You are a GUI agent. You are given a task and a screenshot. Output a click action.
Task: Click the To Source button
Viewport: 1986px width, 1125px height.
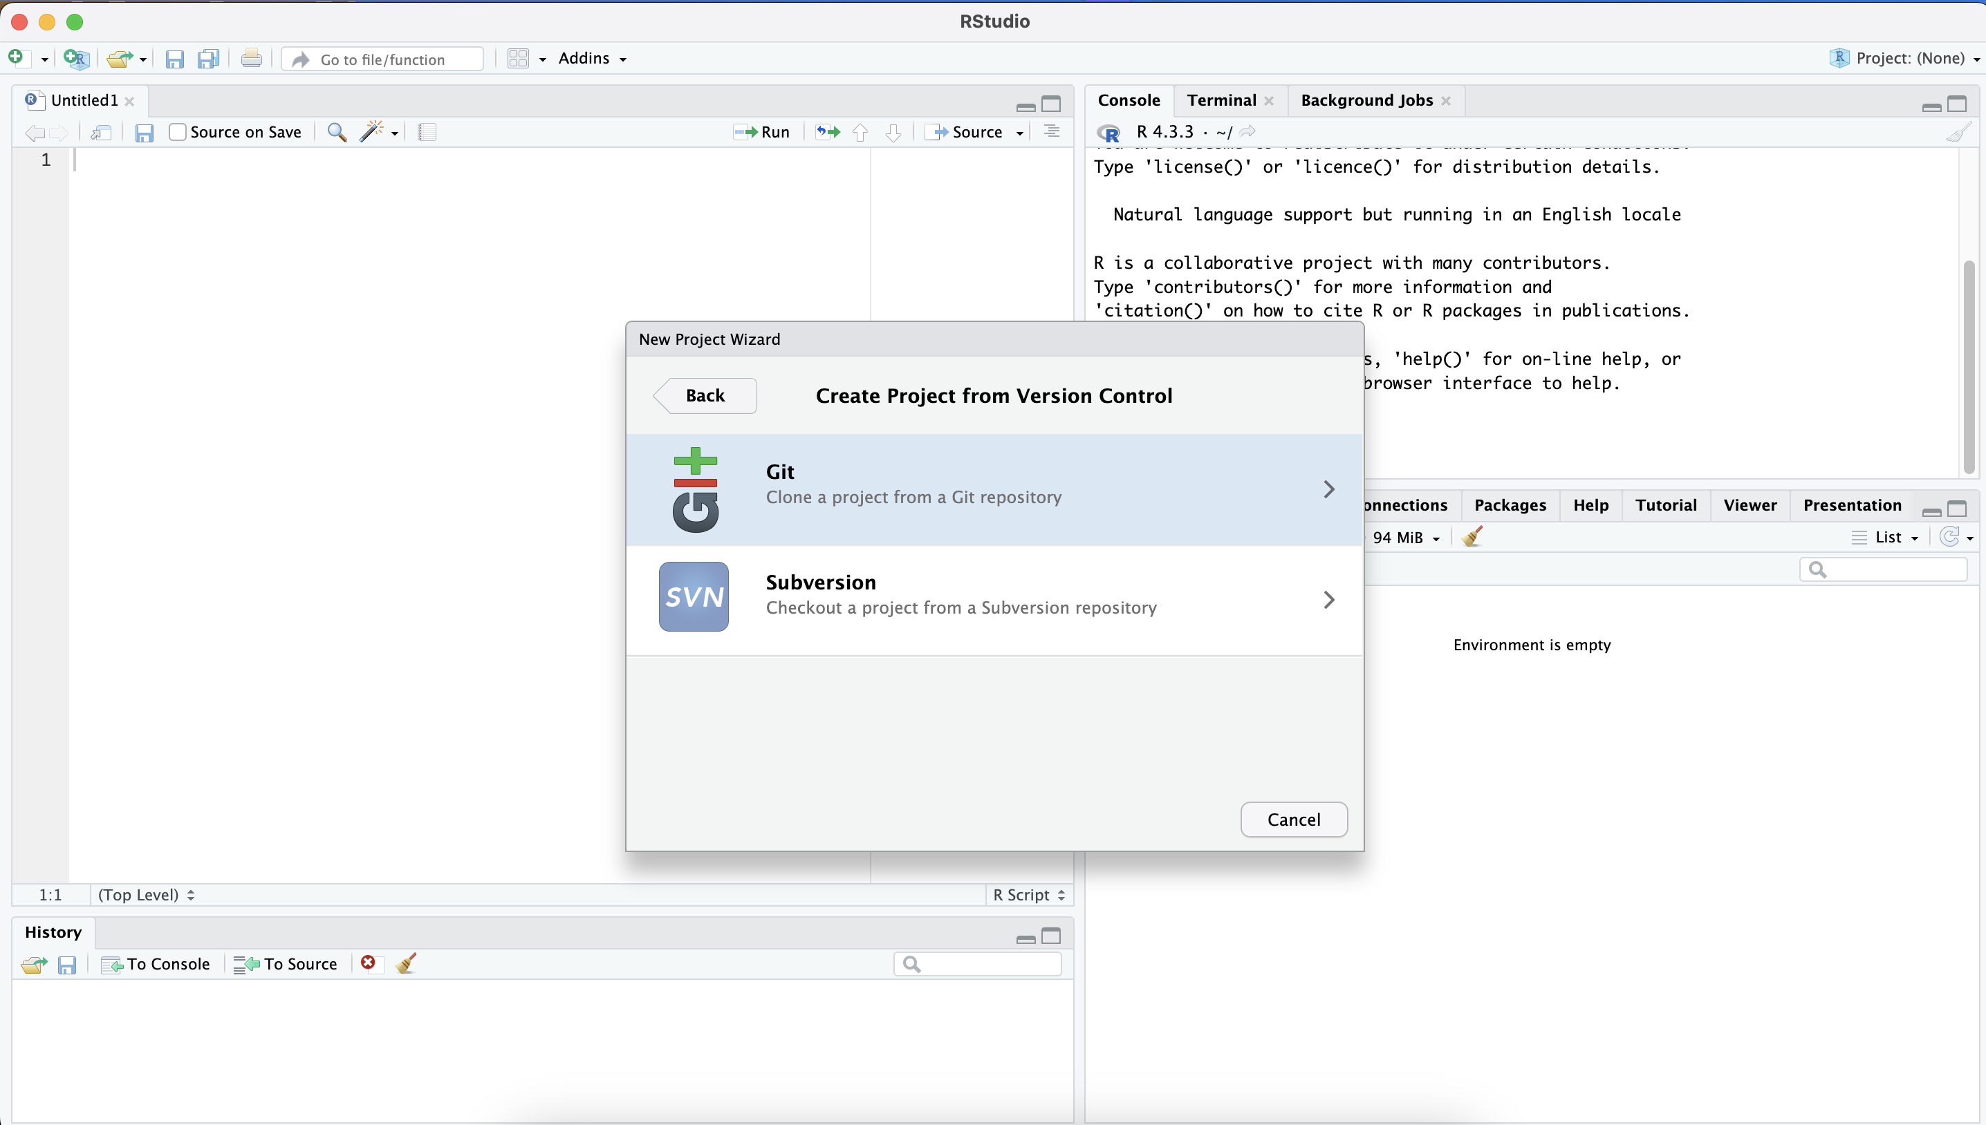click(286, 964)
